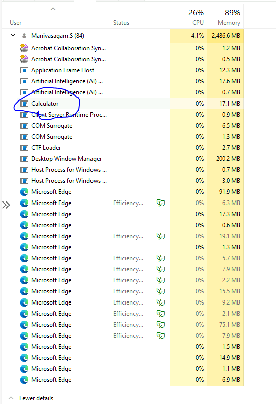The width and height of the screenshot is (276, 404).
Task: Click the Edge icon in the 0.6 MB row
Action: 24,225
